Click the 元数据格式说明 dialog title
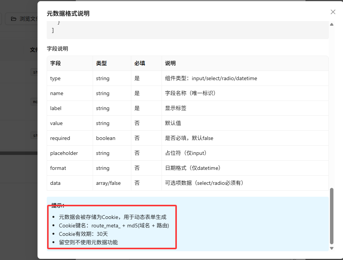This screenshot has height=260, width=343. tap(68, 13)
